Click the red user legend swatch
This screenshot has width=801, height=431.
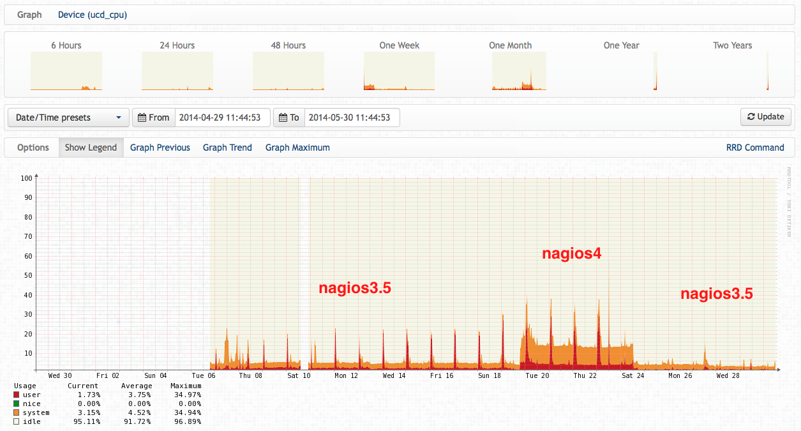click(x=16, y=395)
